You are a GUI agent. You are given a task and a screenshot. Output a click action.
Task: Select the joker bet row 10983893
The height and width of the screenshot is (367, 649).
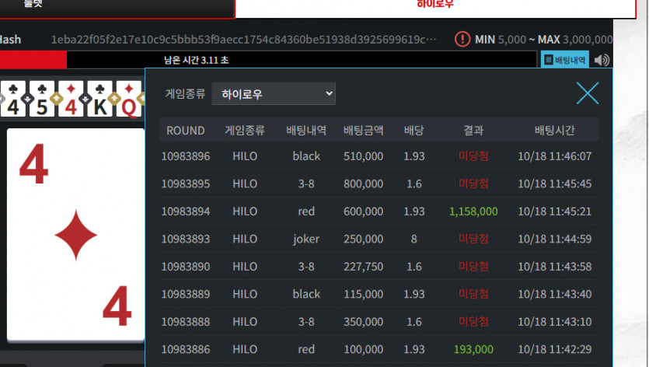(x=379, y=239)
